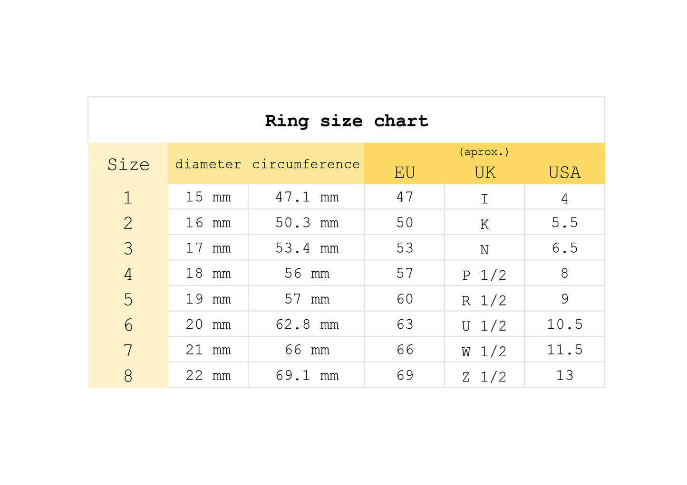Select the UK column header

[484, 172]
